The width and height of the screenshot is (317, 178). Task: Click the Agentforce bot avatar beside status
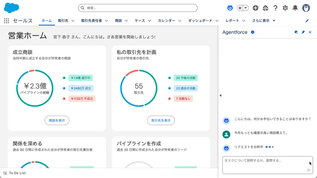[x=226, y=148]
